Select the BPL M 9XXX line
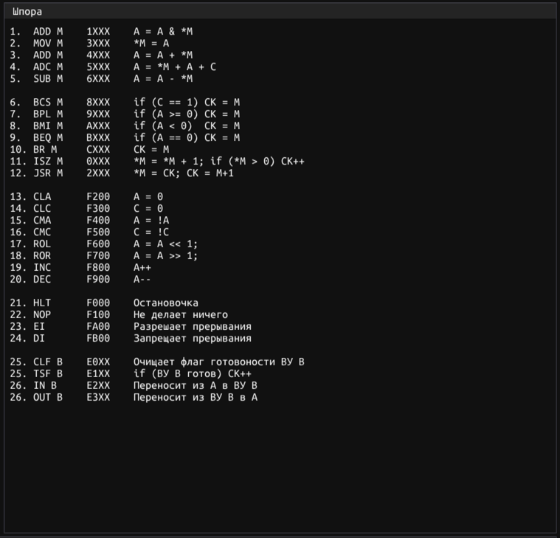Screen dimensions: 560x538 pos(125,114)
